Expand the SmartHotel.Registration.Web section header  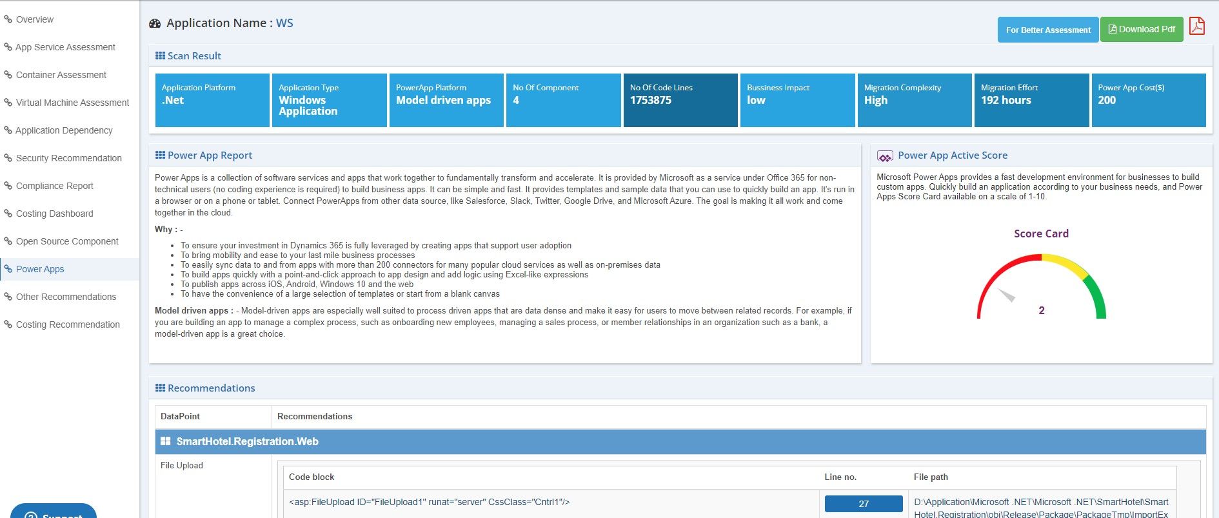(x=680, y=441)
